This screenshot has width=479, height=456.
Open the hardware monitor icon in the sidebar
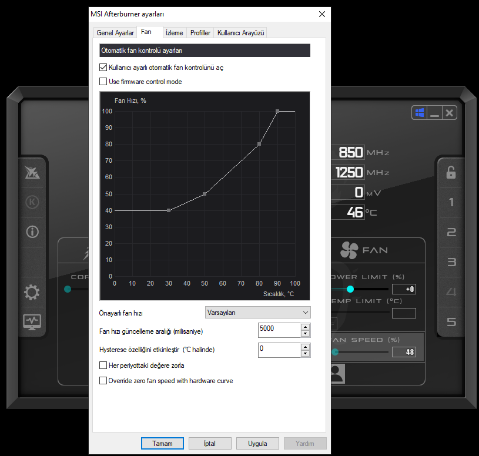coord(32,322)
